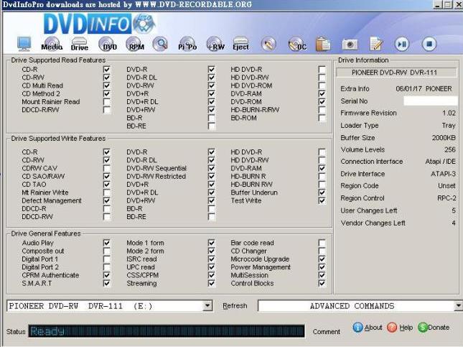Viewport: 463px width, 347px height.
Task: Open the Drive info toolbar icon
Action: (x=79, y=45)
